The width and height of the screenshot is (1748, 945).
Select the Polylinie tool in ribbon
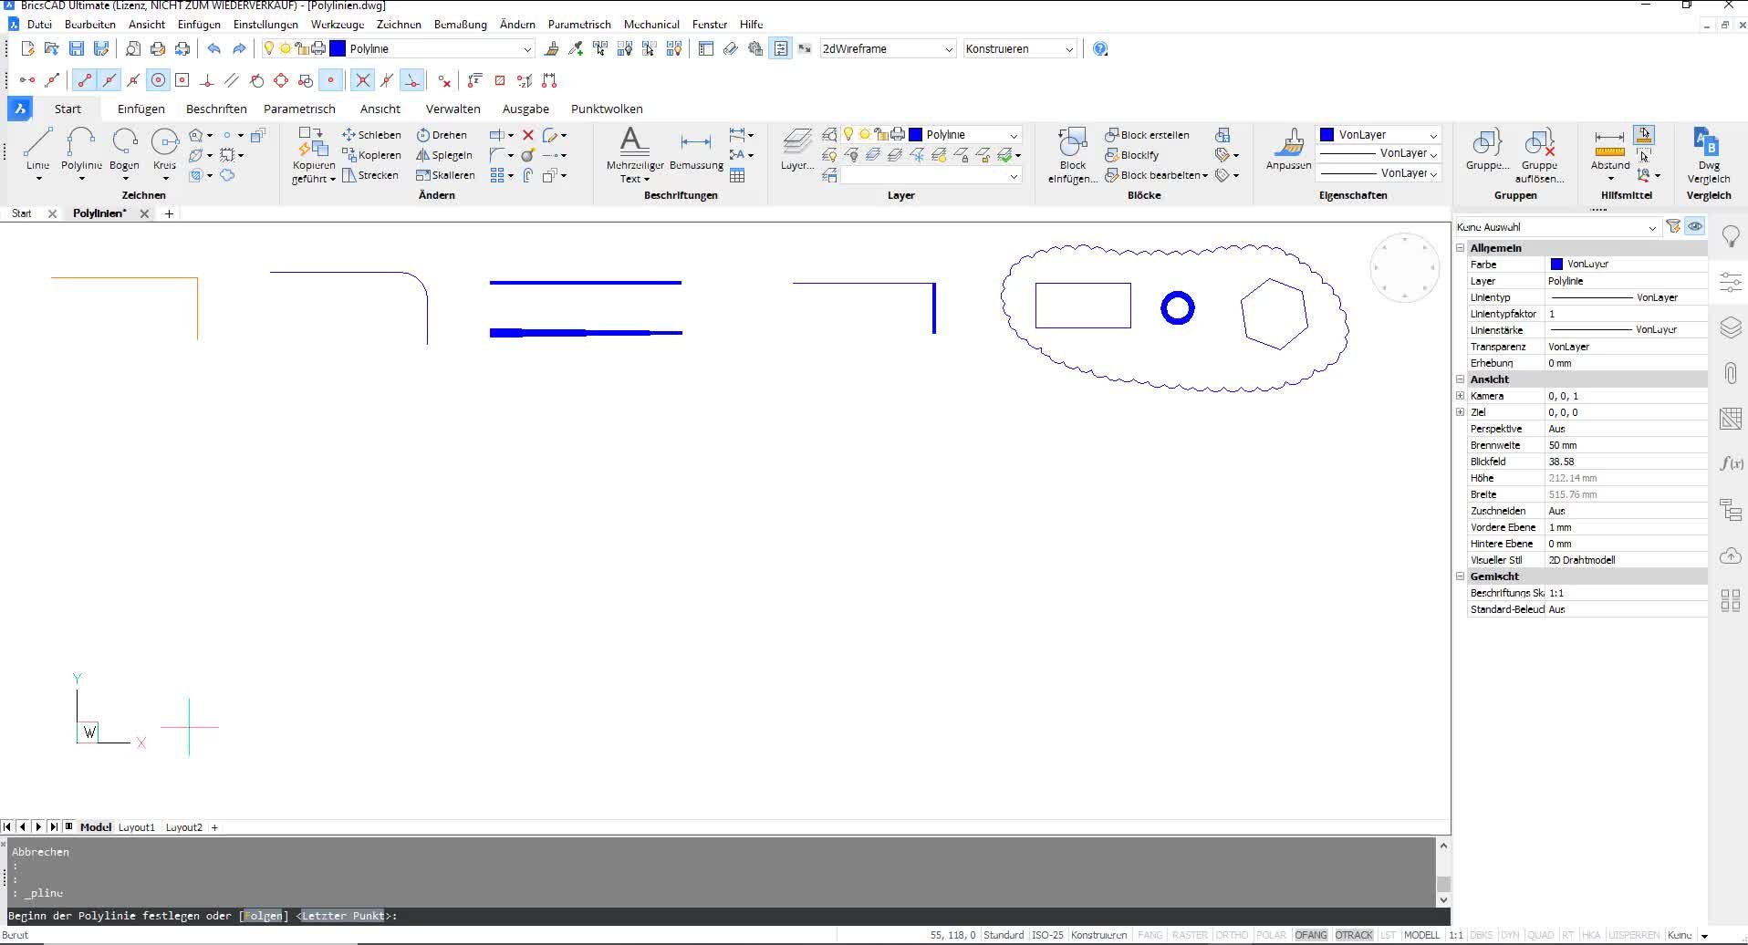(x=81, y=150)
